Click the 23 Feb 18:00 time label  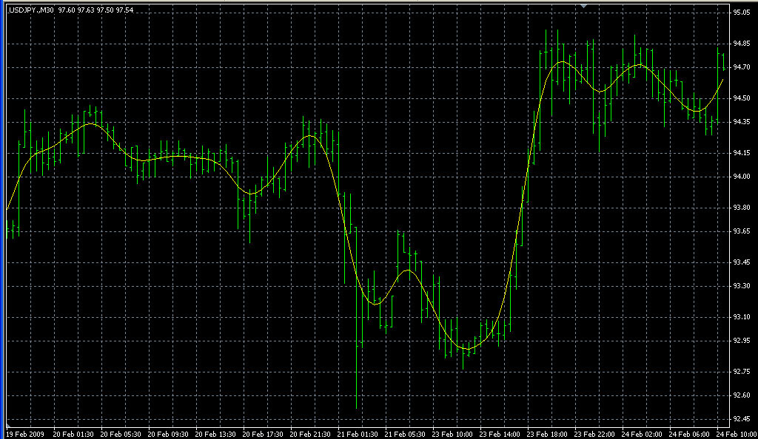click(x=547, y=434)
